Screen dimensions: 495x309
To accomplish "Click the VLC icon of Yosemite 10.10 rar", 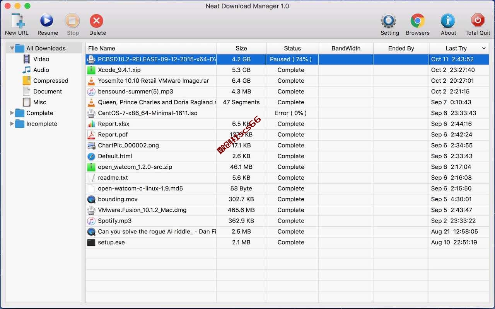I will click(91, 81).
